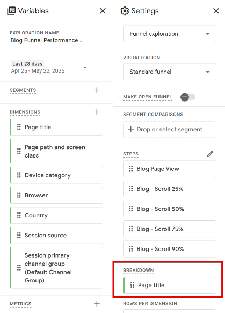Viewport: 225px width, 313px height.
Task: Select the Blog - Scroll 90% step
Action: coord(170,249)
